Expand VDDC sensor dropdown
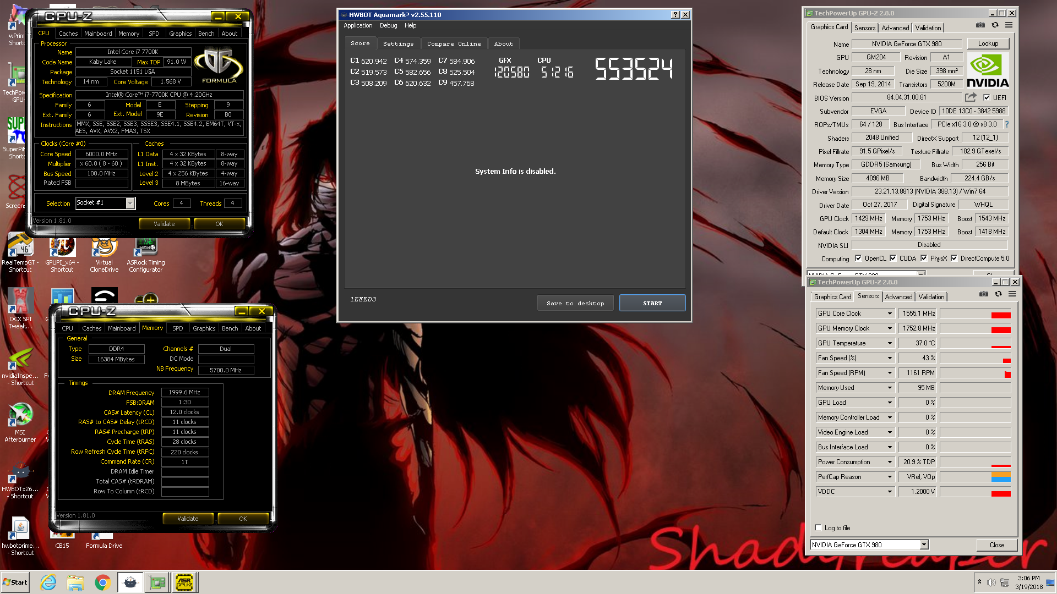This screenshot has height=594, width=1057. click(890, 492)
